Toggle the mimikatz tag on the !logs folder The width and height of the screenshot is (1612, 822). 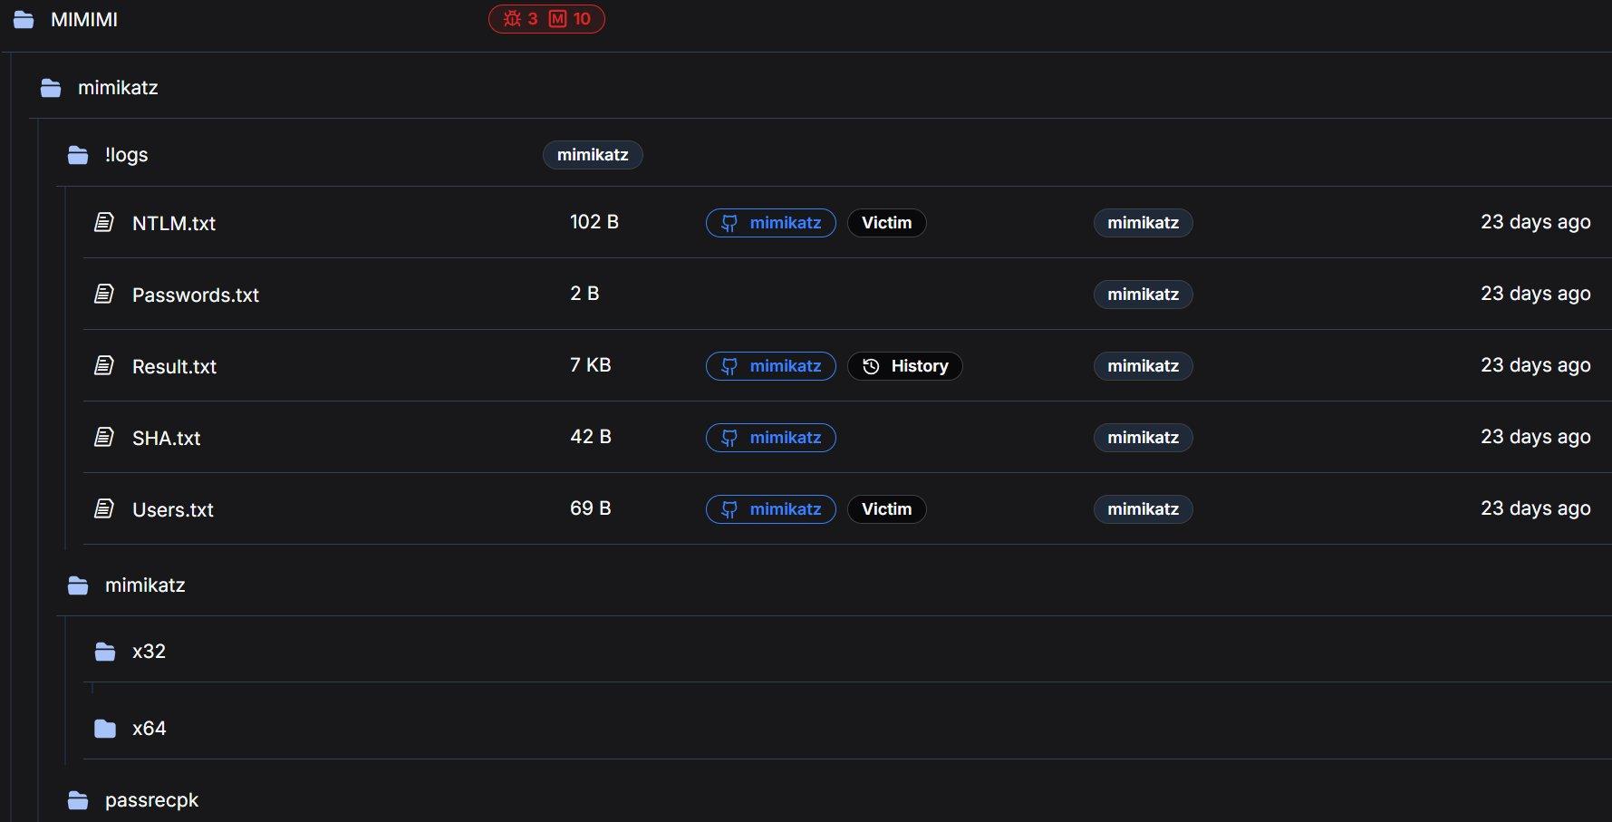click(x=593, y=154)
